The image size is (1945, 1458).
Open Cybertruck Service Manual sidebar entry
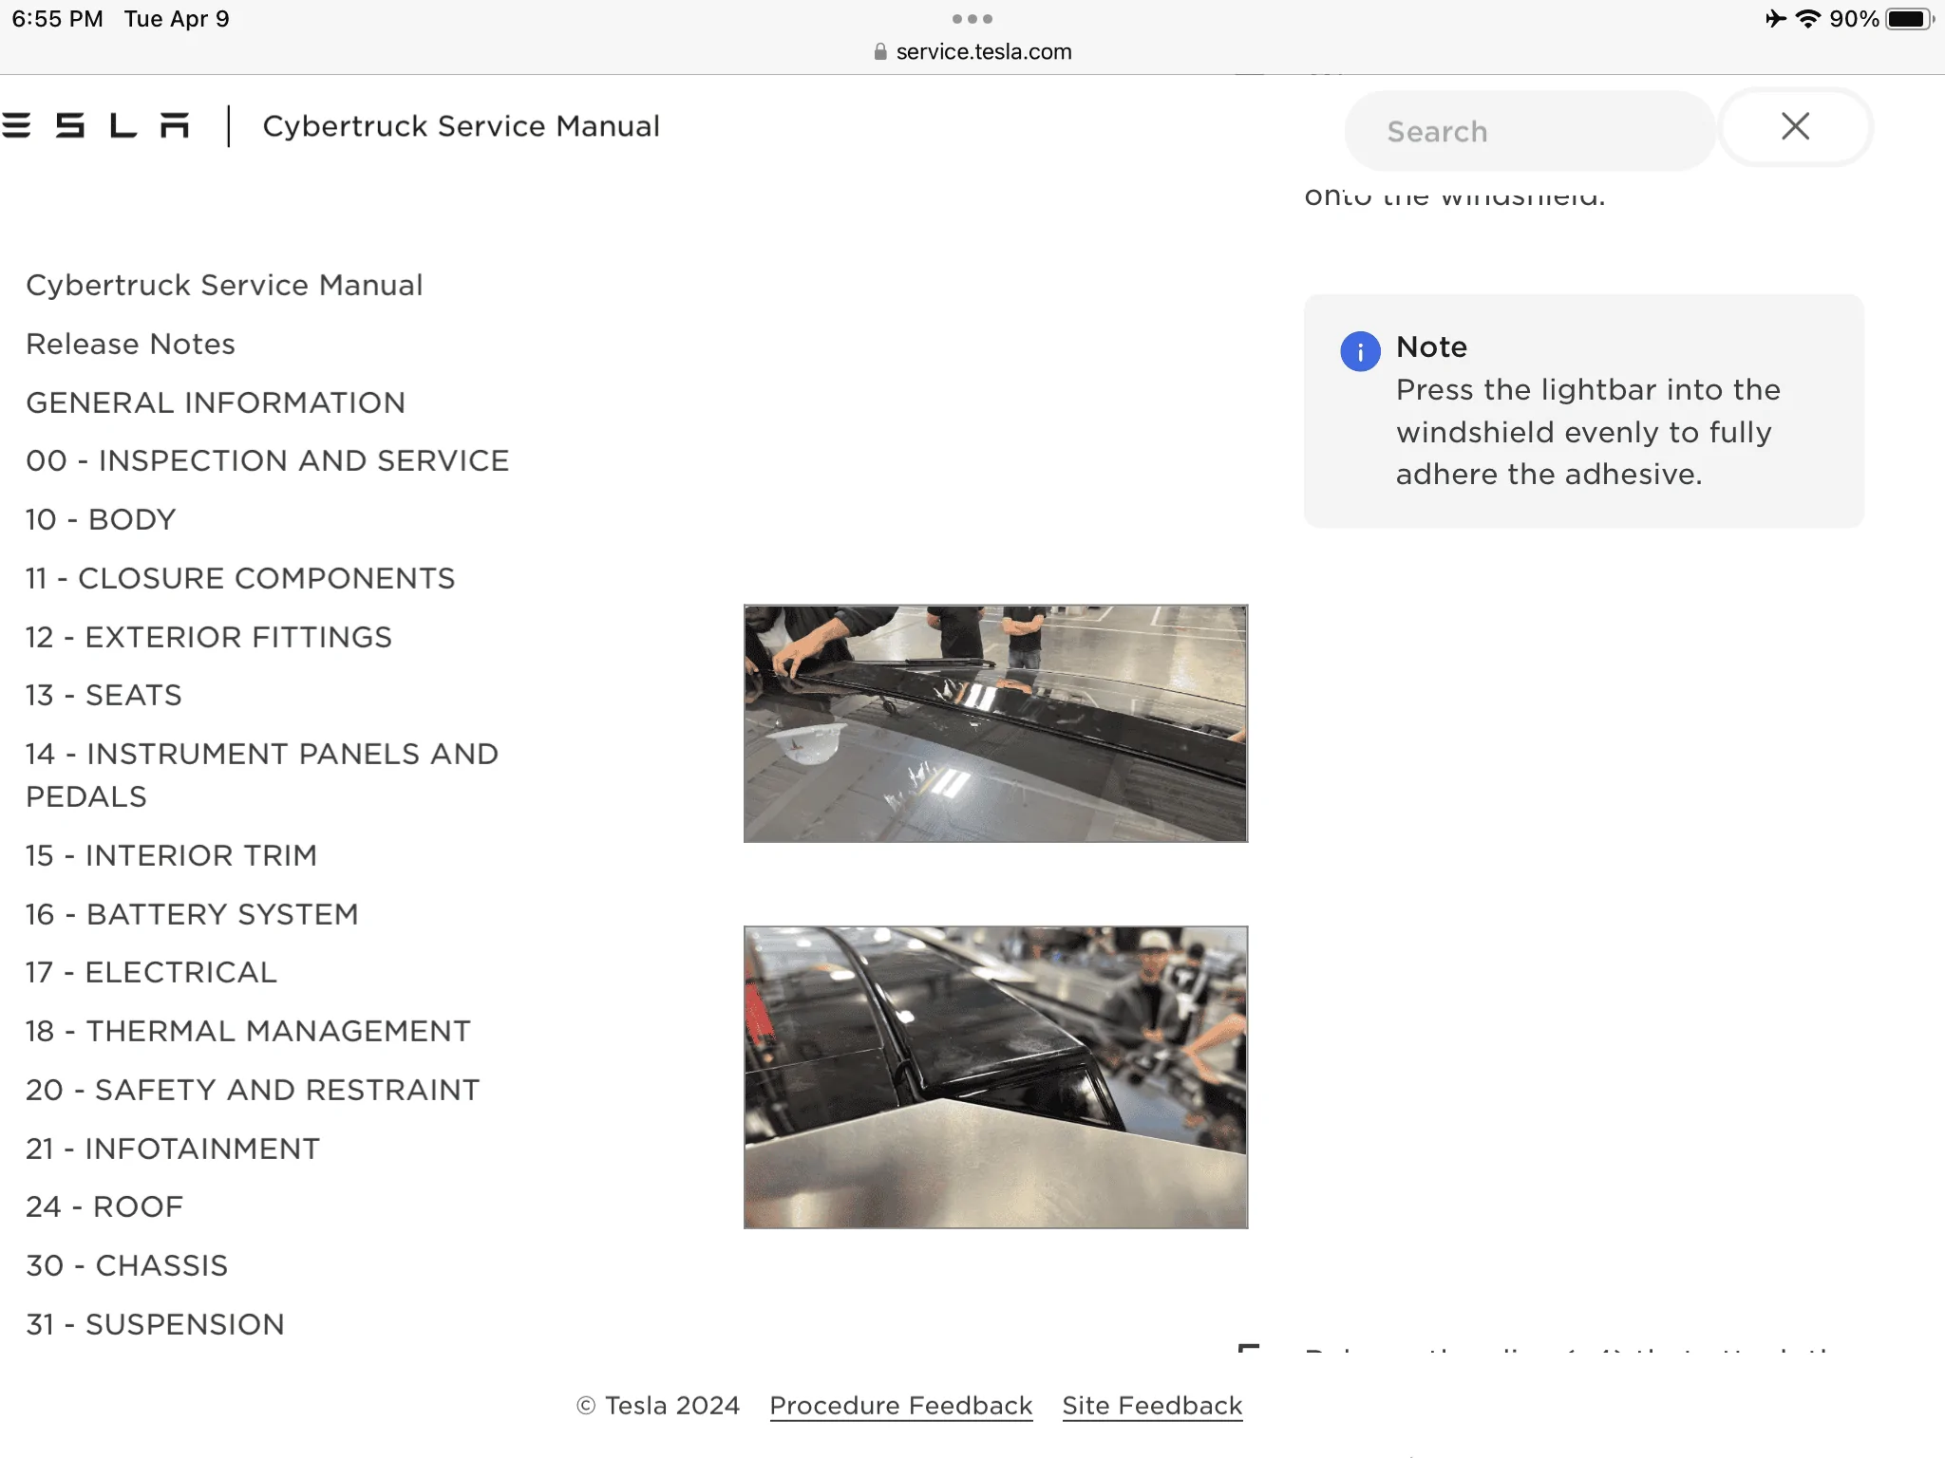[x=224, y=285]
